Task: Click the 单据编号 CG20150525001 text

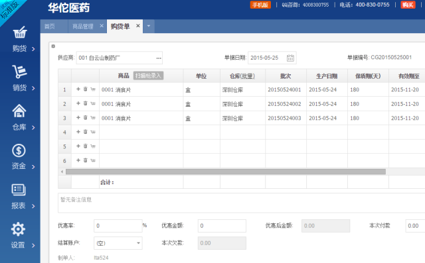Action: pyautogui.click(x=379, y=57)
